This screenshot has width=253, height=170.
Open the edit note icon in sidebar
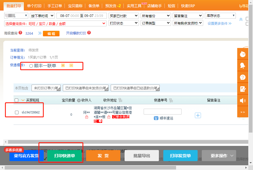[x=243, y=89]
